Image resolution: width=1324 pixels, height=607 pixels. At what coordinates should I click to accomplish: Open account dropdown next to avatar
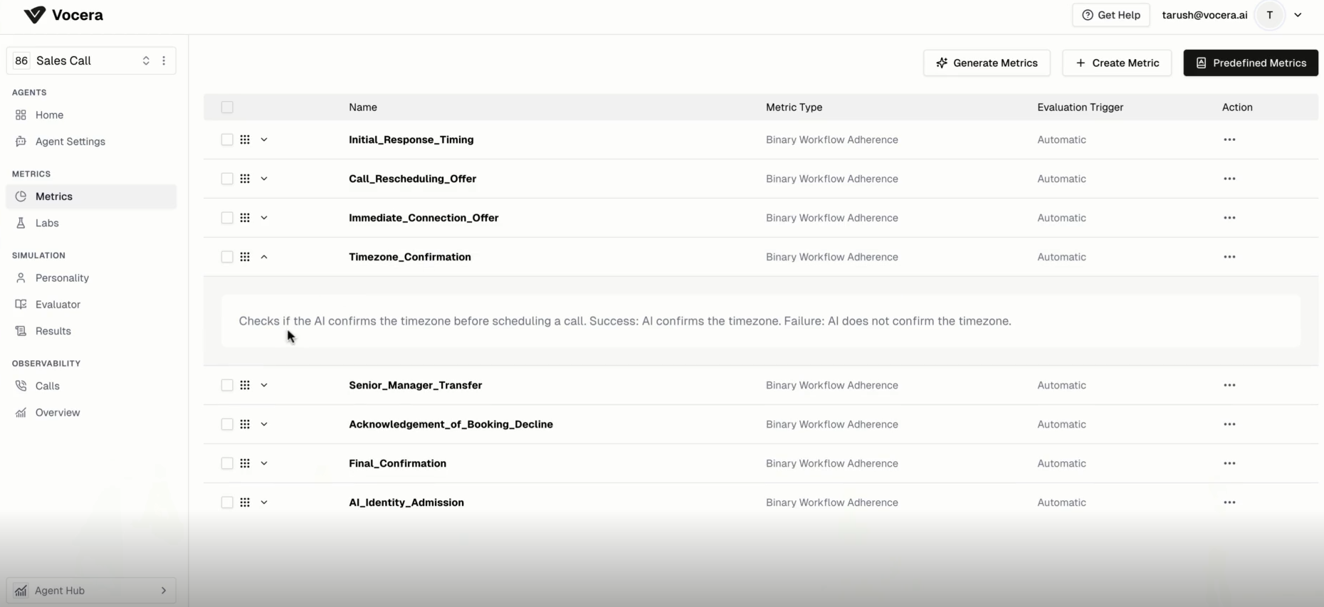coord(1298,15)
